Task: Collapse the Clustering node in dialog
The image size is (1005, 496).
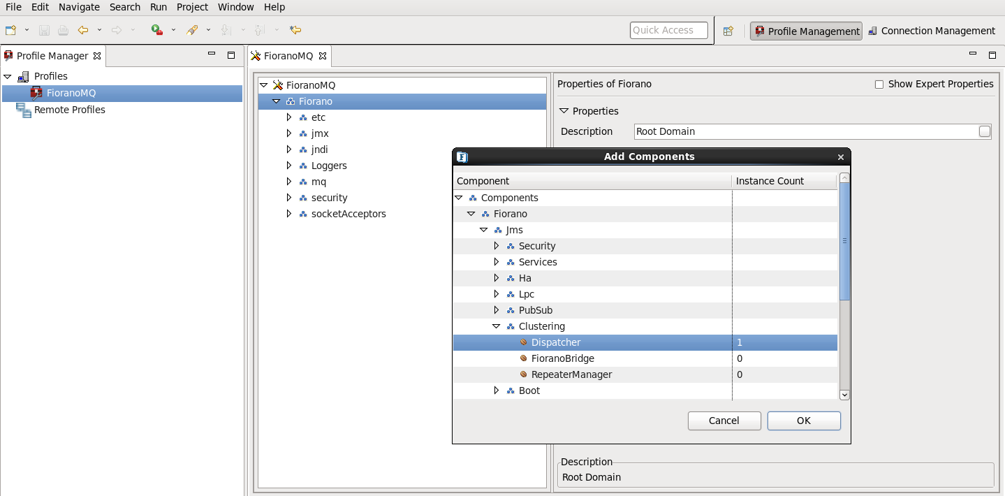Action: coord(497,326)
